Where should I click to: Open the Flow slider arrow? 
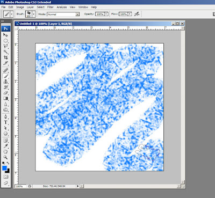pyautogui.click(x=130, y=14)
